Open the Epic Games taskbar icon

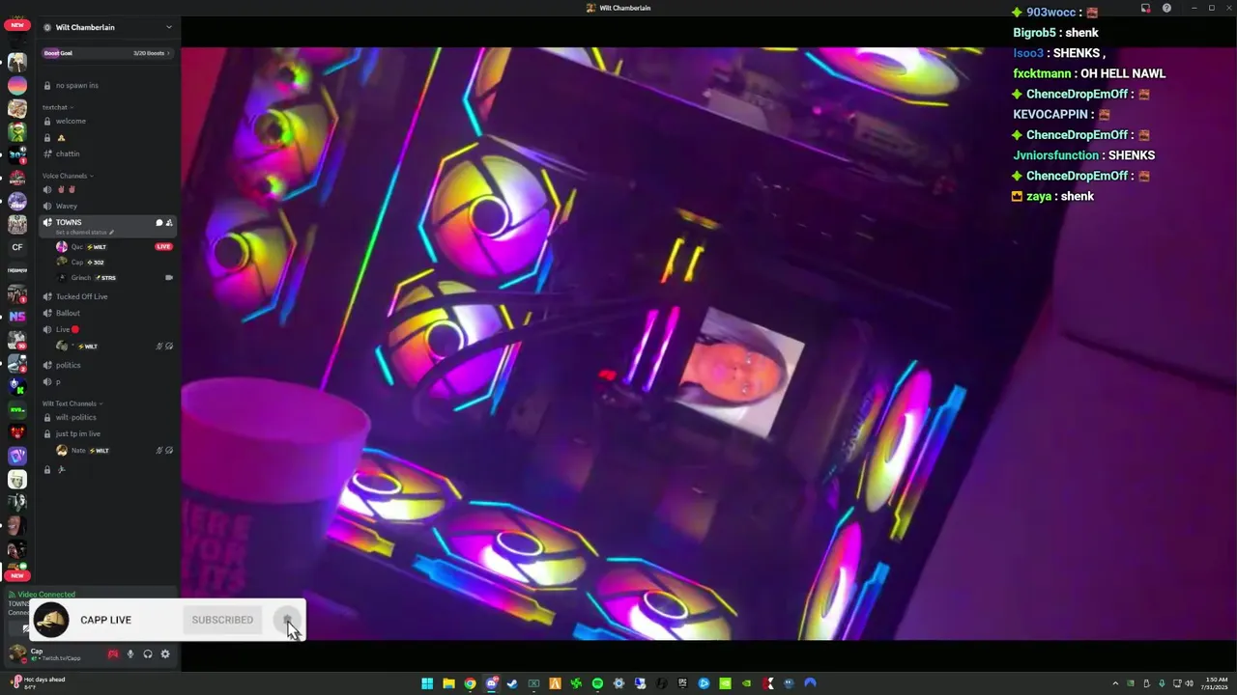coord(682,683)
